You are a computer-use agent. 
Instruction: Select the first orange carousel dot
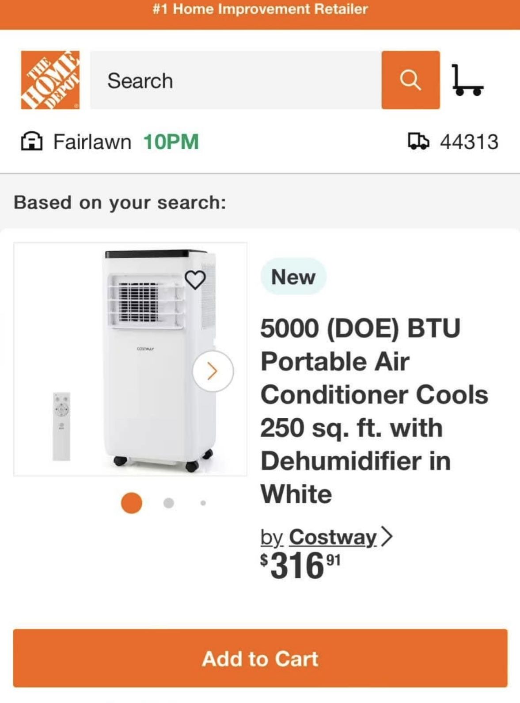coord(131,503)
